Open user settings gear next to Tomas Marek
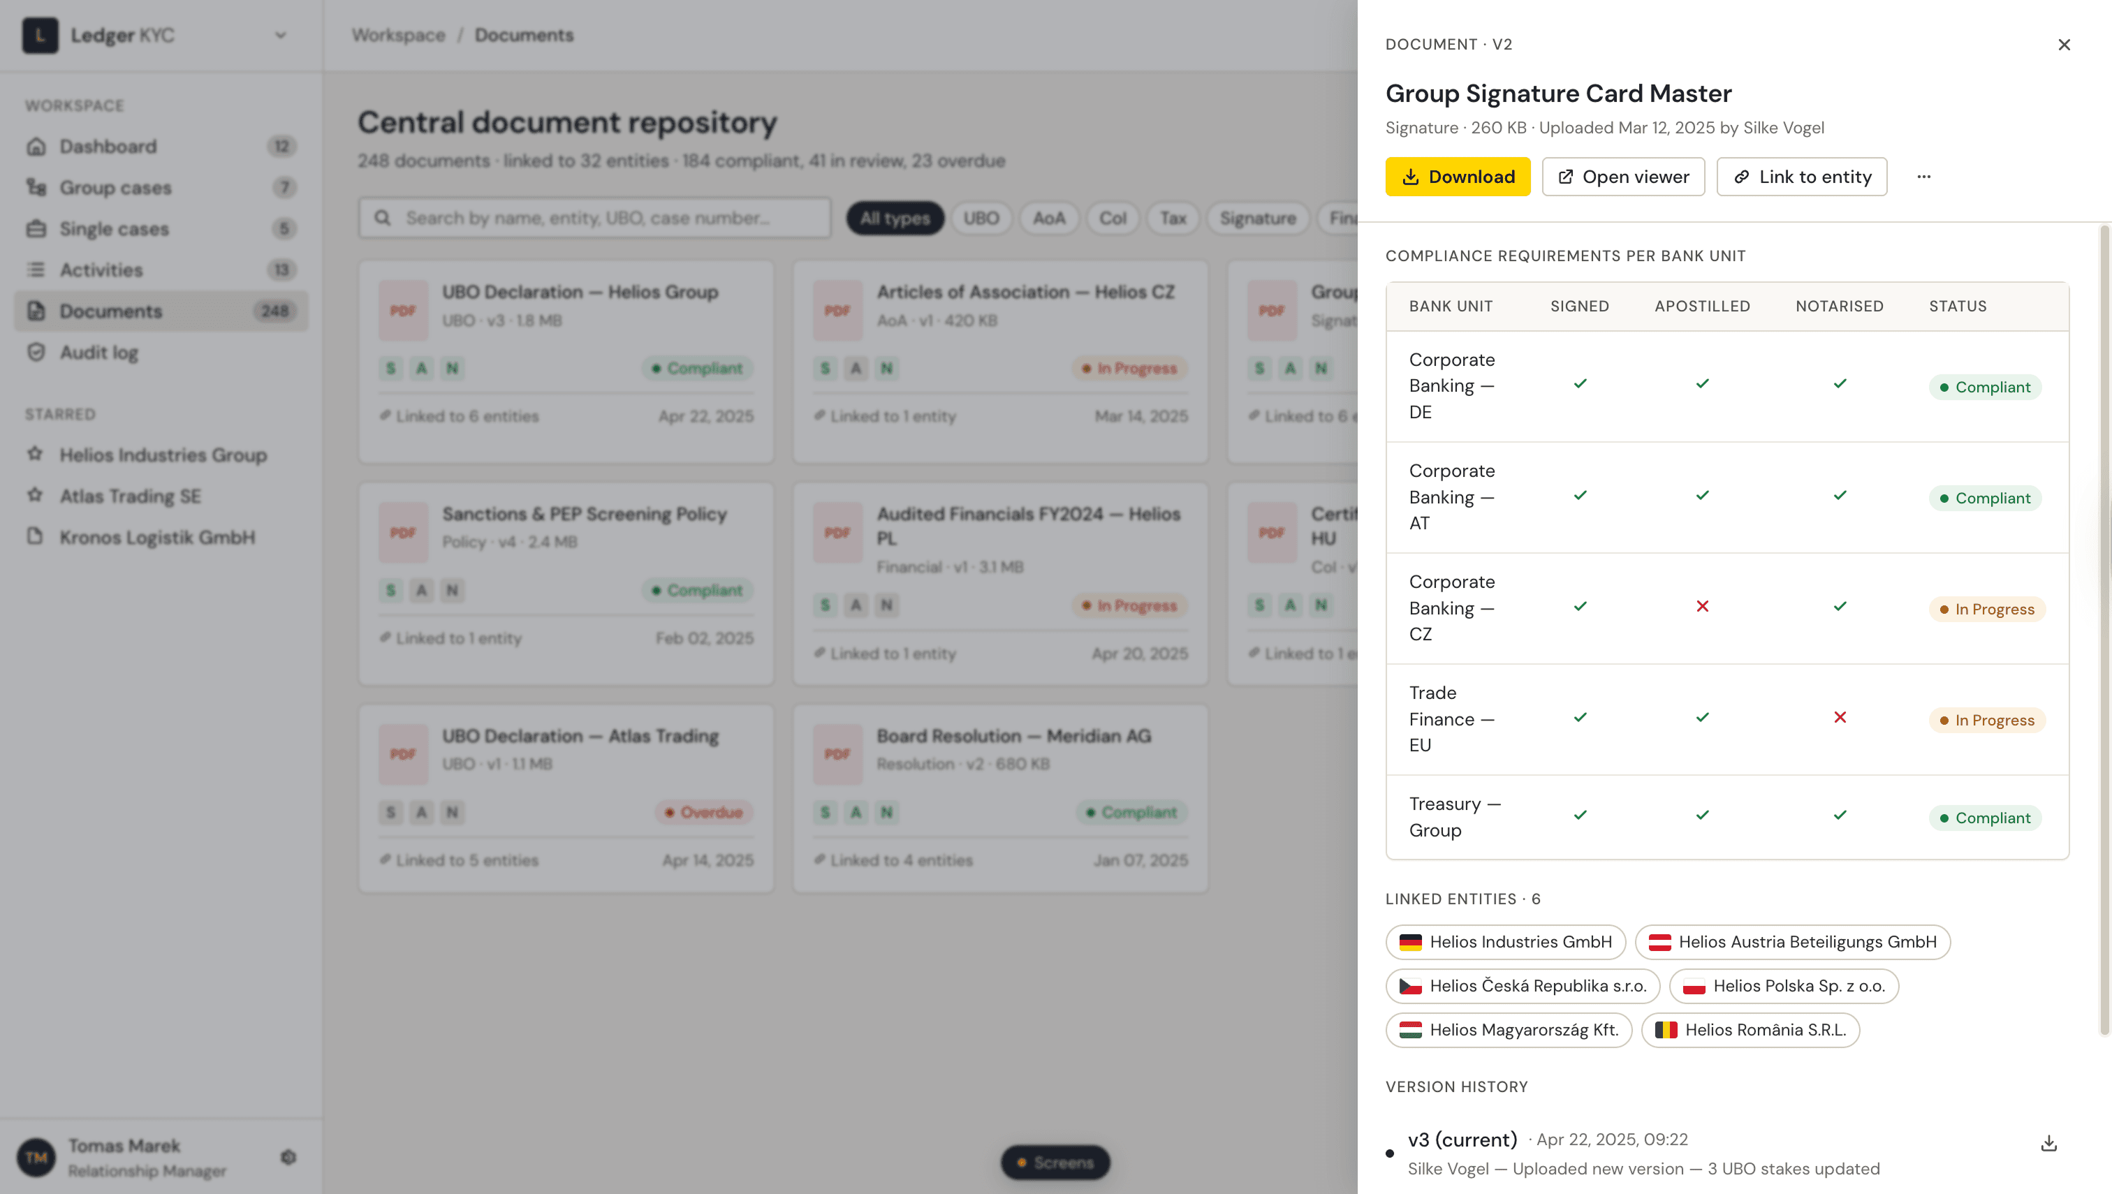Image resolution: width=2112 pixels, height=1194 pixels. click(x=288, y=1156)
